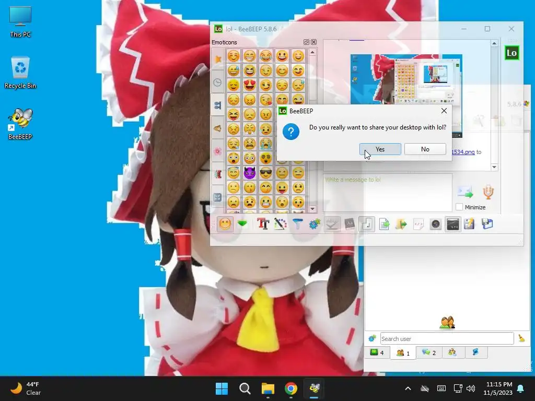535x401 pixels.
Task: Click the blue funnel filter icon
Action: [297, 224]
